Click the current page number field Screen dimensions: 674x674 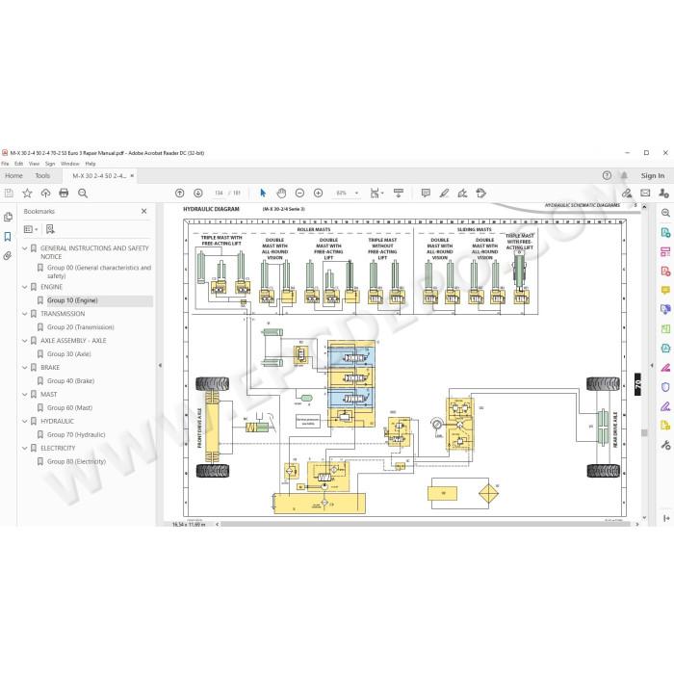pyautogui.click(x=219, y=193)
